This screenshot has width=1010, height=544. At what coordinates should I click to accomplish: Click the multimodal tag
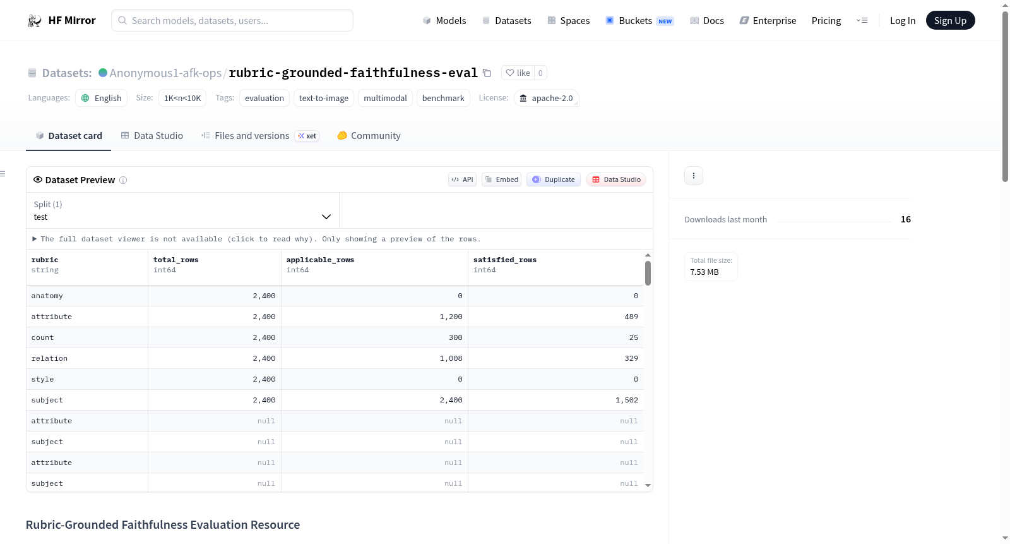click(x=385, y=98)
